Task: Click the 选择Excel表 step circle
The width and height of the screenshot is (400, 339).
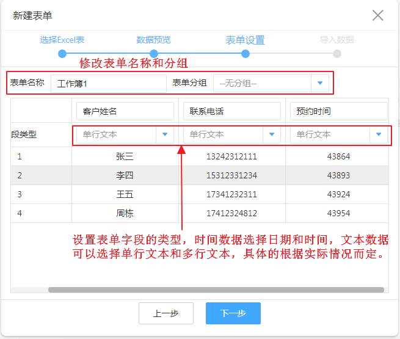Action: [62, 54]
